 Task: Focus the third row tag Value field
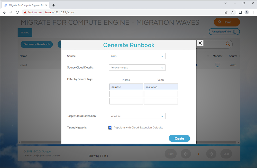coord(161,101)
